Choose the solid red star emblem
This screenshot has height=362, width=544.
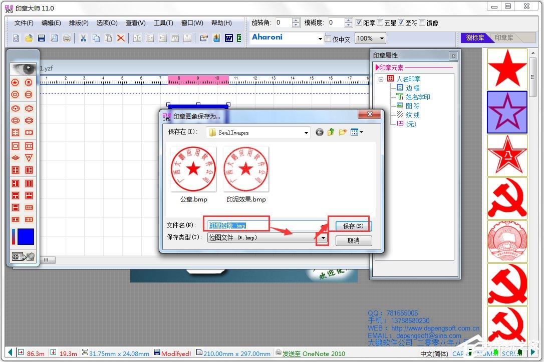pyautogui.click(x=507, y=68)
